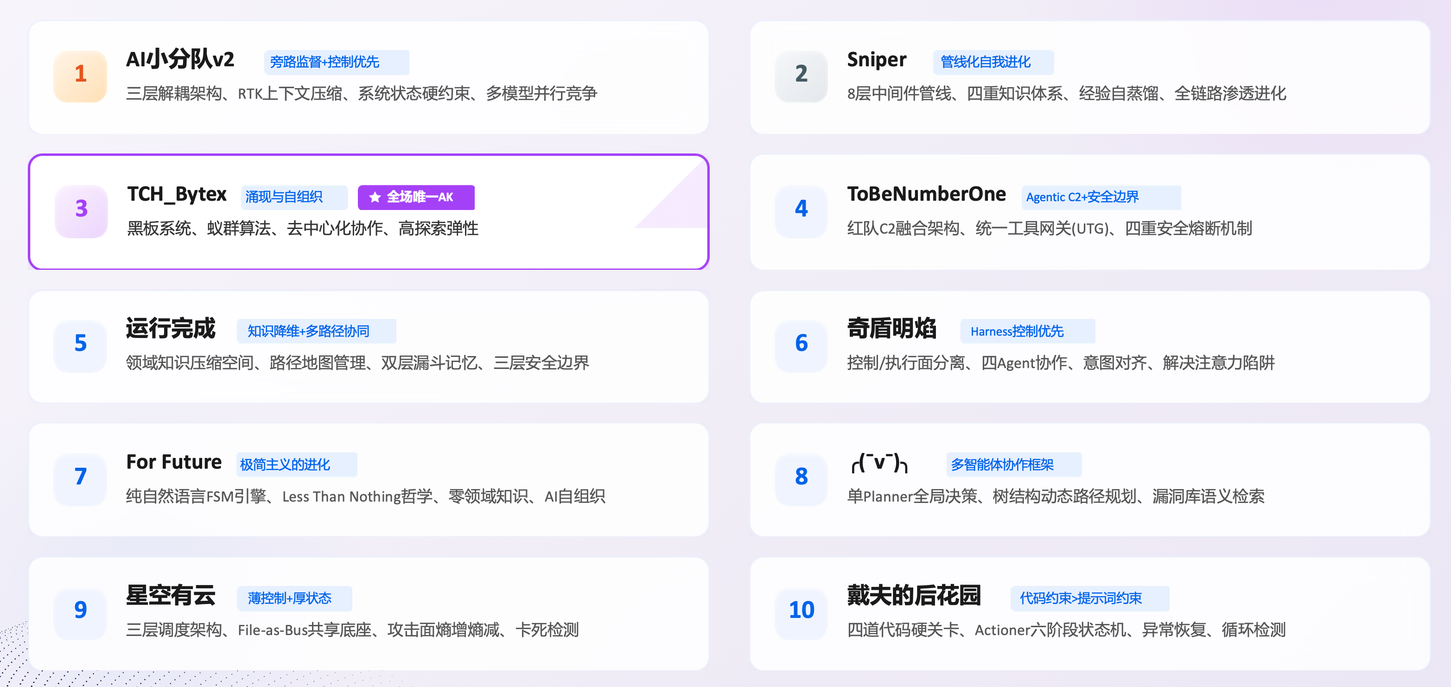Click the rank 9 number badge
Viewport: 1451px width, 687px height.
pos(81,613)
